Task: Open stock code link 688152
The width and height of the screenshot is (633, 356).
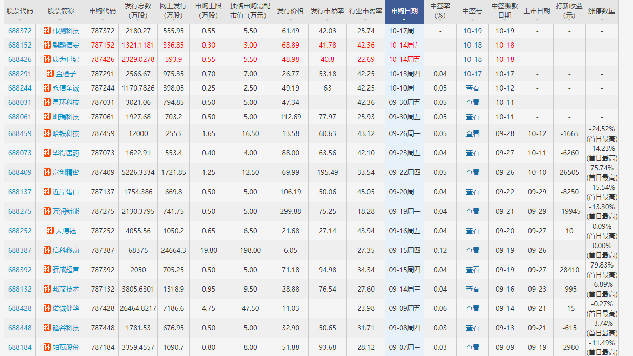Action: pos(19,45)
